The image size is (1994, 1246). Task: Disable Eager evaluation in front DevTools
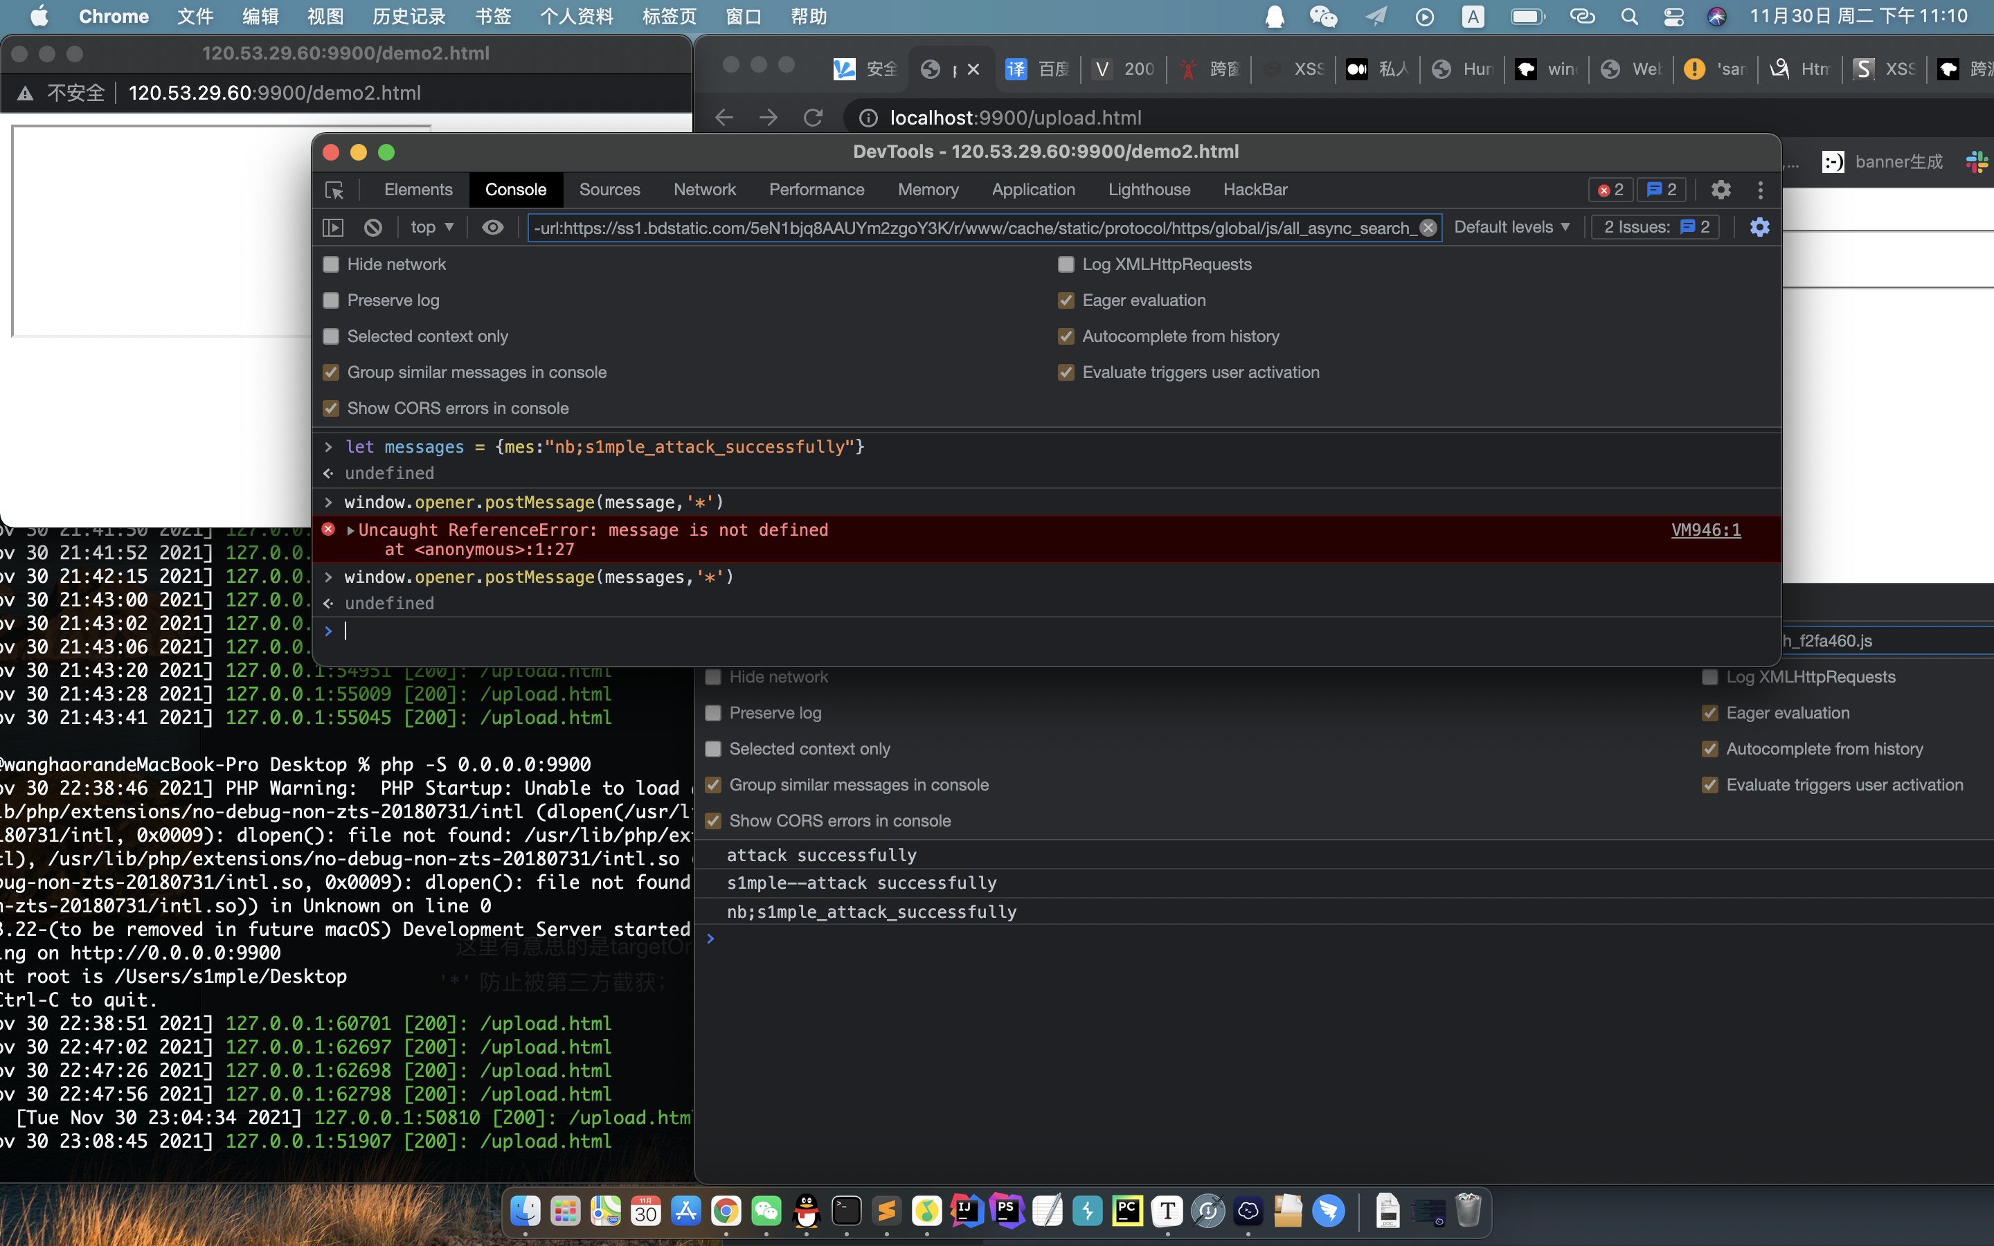pos(1066,301)
